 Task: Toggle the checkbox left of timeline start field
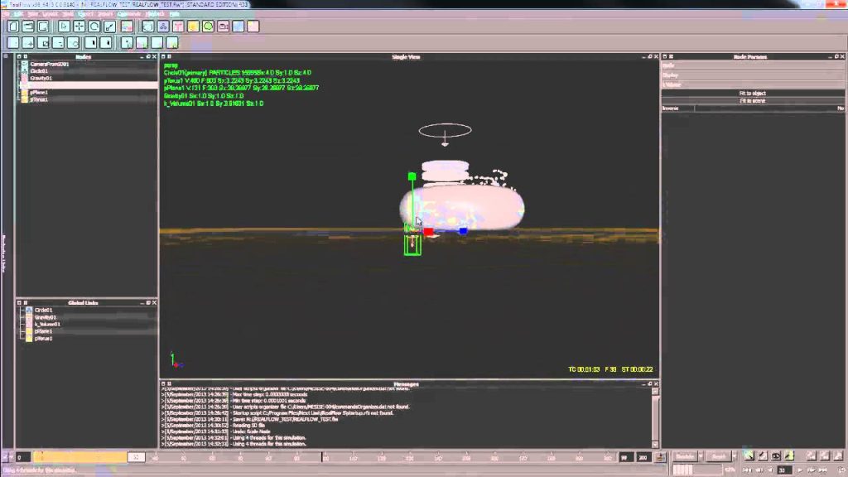point(6,457)
